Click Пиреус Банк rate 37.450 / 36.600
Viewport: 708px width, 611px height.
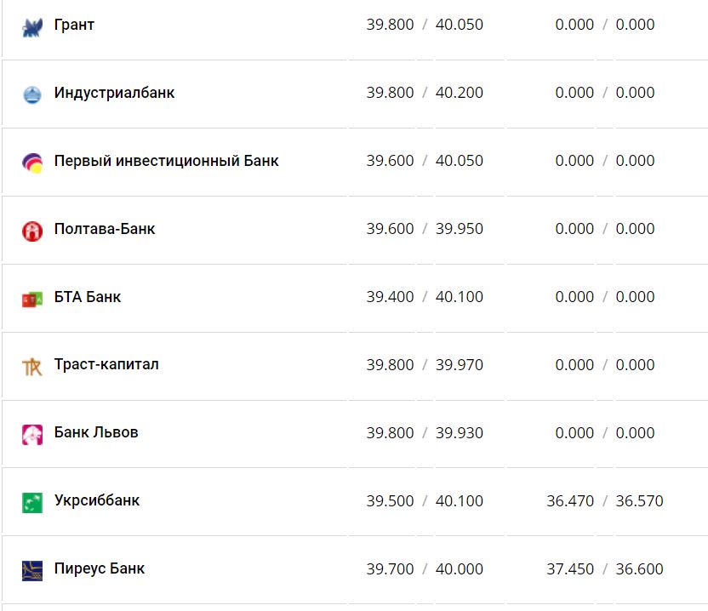click(x=604, y=569)
